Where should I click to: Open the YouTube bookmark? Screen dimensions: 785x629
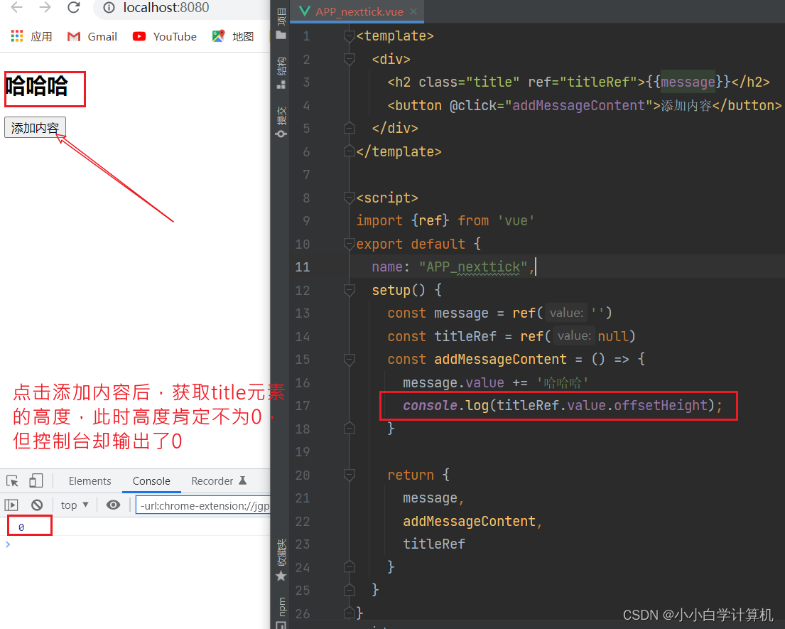pos(165,36)
